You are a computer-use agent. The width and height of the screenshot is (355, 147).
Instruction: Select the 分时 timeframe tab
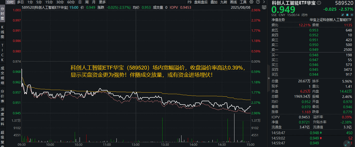point(10,2)
